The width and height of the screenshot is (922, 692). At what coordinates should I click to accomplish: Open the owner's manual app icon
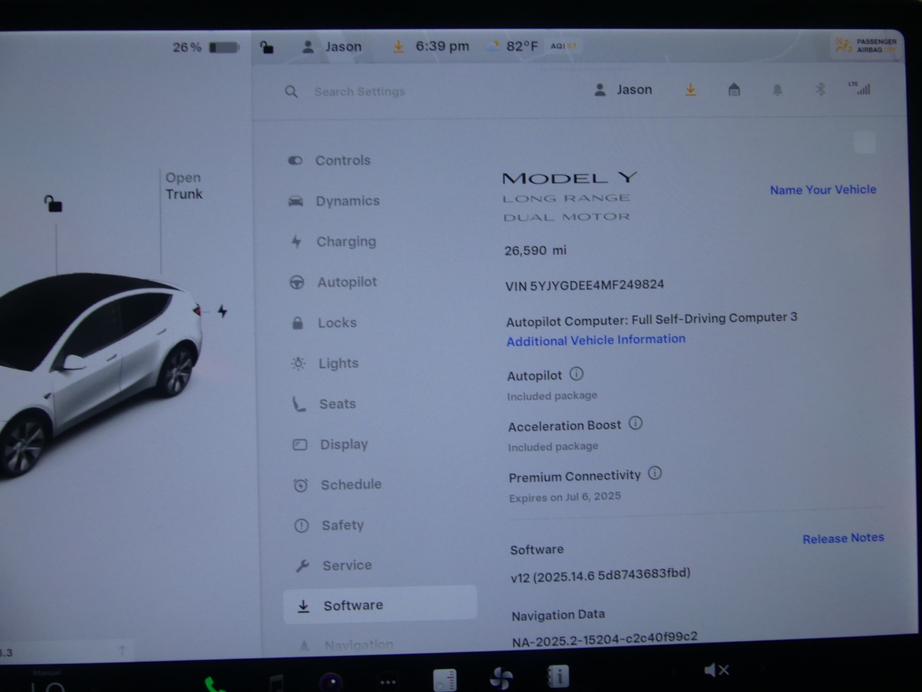558,677
